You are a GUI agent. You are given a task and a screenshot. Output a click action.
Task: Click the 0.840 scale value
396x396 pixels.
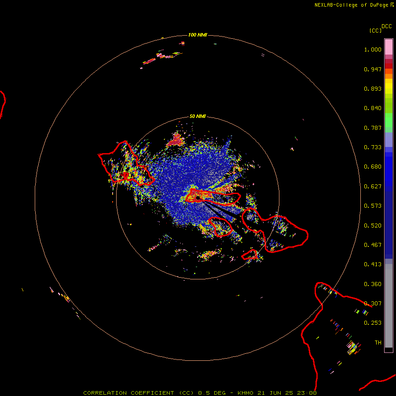373,108
